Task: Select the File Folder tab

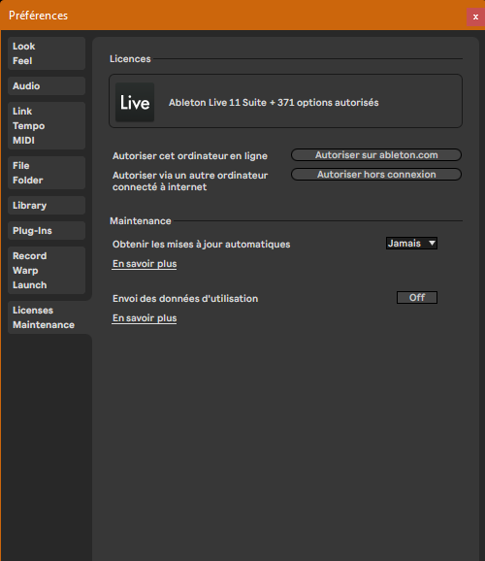Action: coord(47,173)
